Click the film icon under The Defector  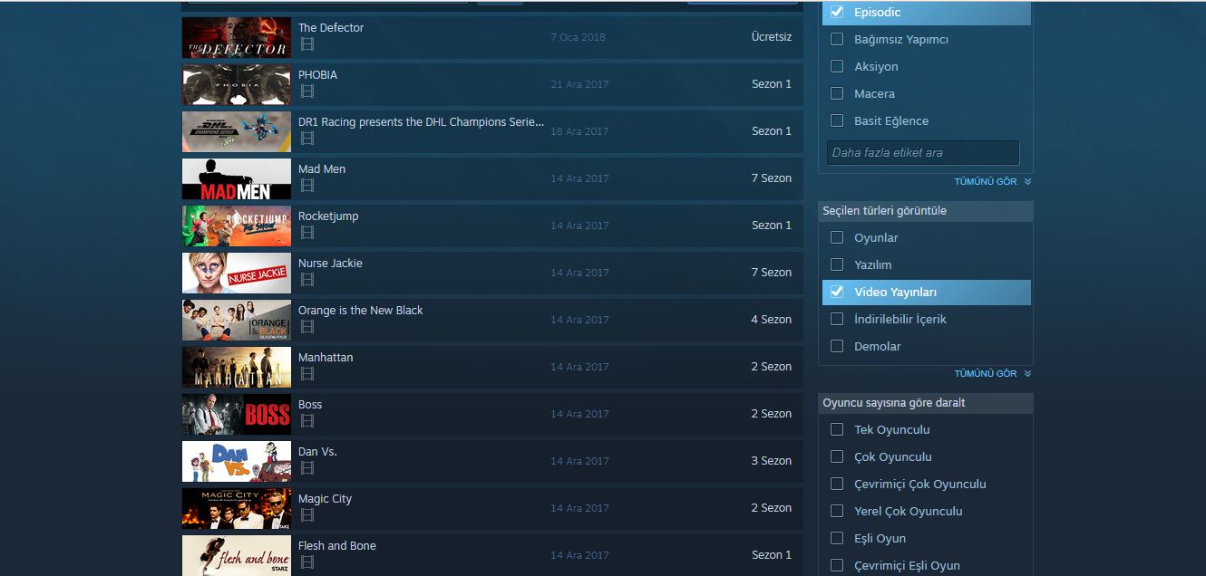point(307,44)
